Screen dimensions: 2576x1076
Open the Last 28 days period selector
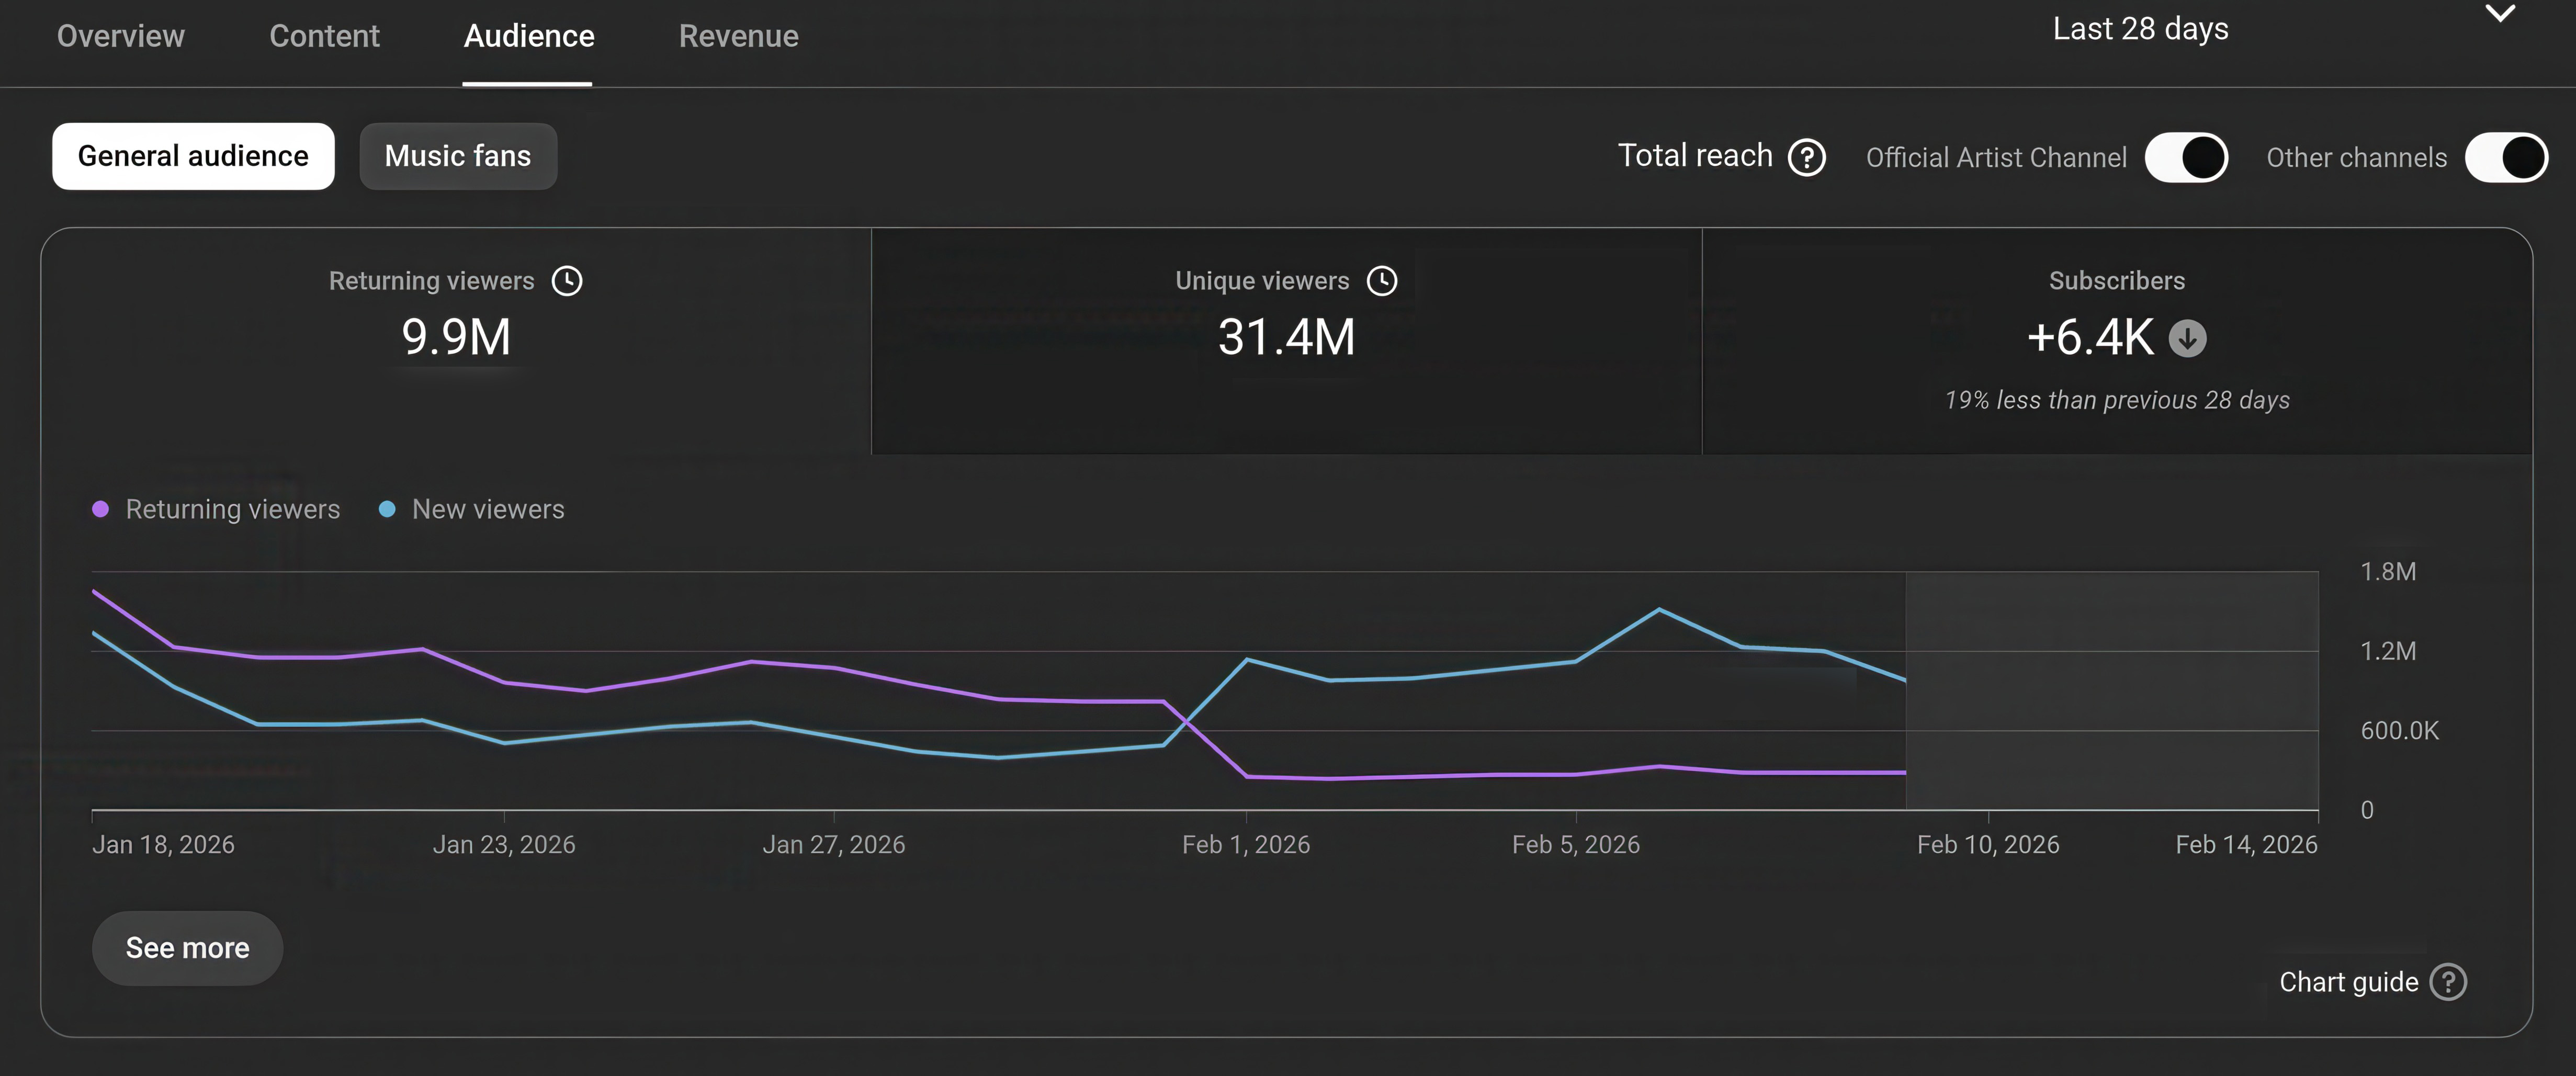coord(2140,29)
